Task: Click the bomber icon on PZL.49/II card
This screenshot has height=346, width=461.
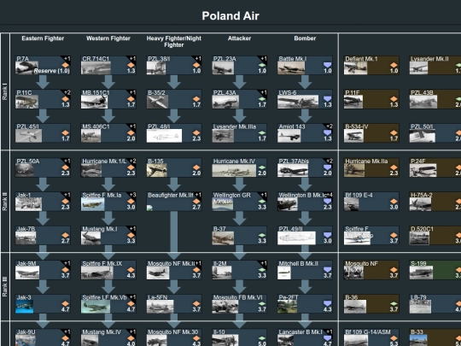Action: 328,235
